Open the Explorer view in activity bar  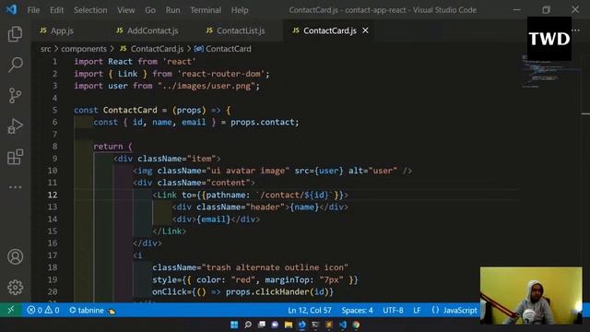click(x=15, y=34)
